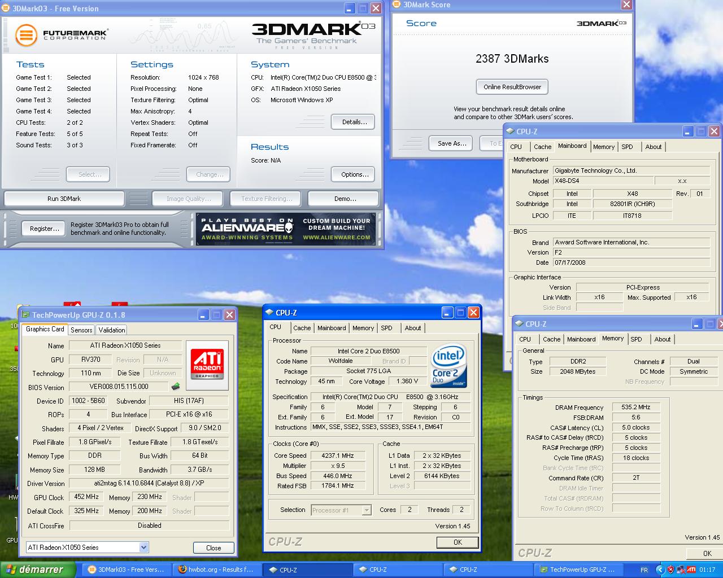Click the 2387 3DMarks score text
The image size is (723, 578).
(x=512, y=59)
